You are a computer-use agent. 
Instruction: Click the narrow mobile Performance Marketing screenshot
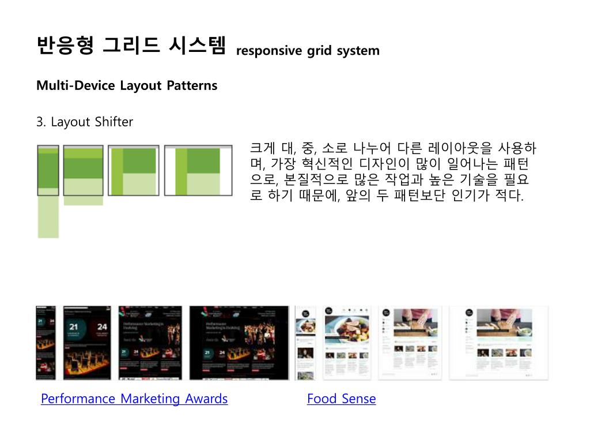[x=46, y=343]
